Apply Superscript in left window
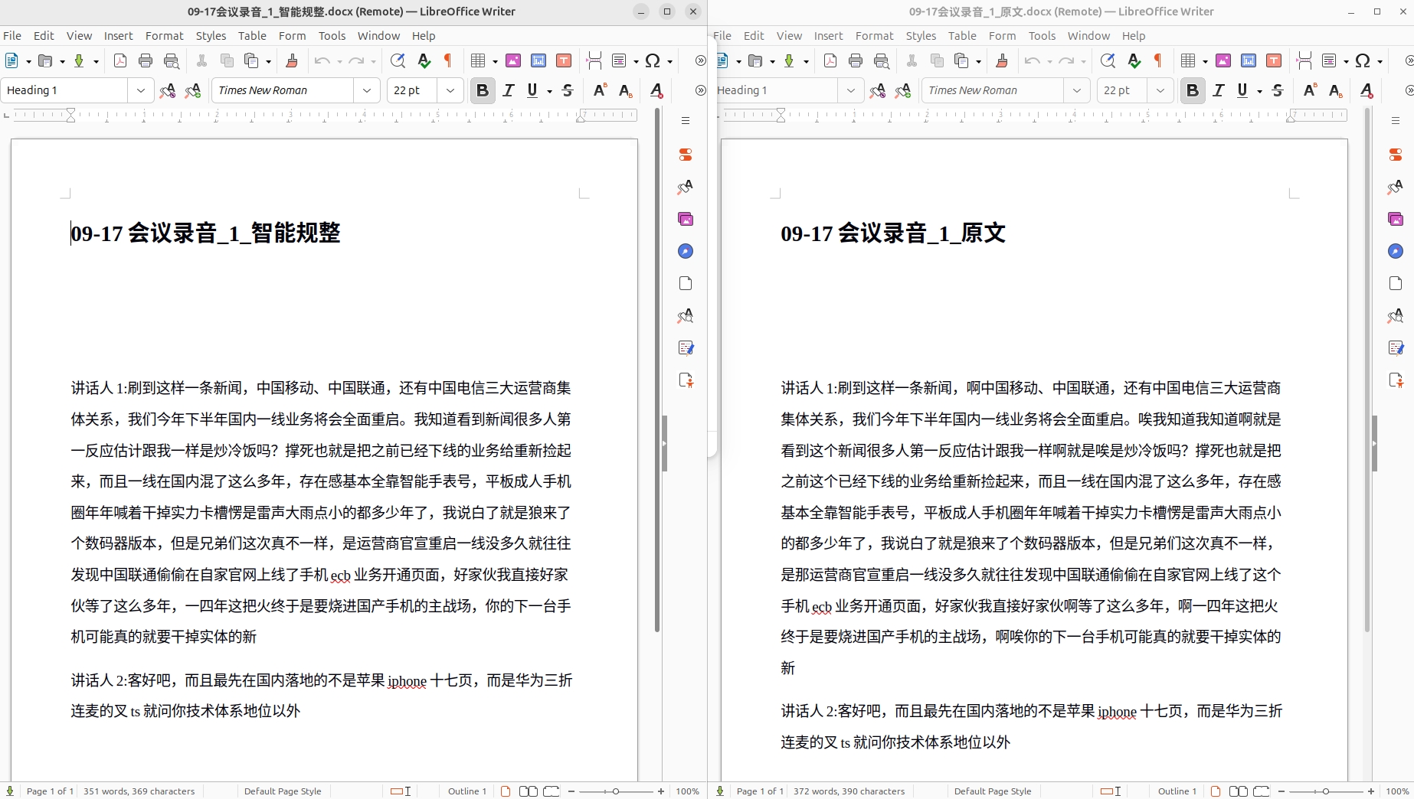Viewport: 1414px width, 799px height. click(x=600, y=90)
